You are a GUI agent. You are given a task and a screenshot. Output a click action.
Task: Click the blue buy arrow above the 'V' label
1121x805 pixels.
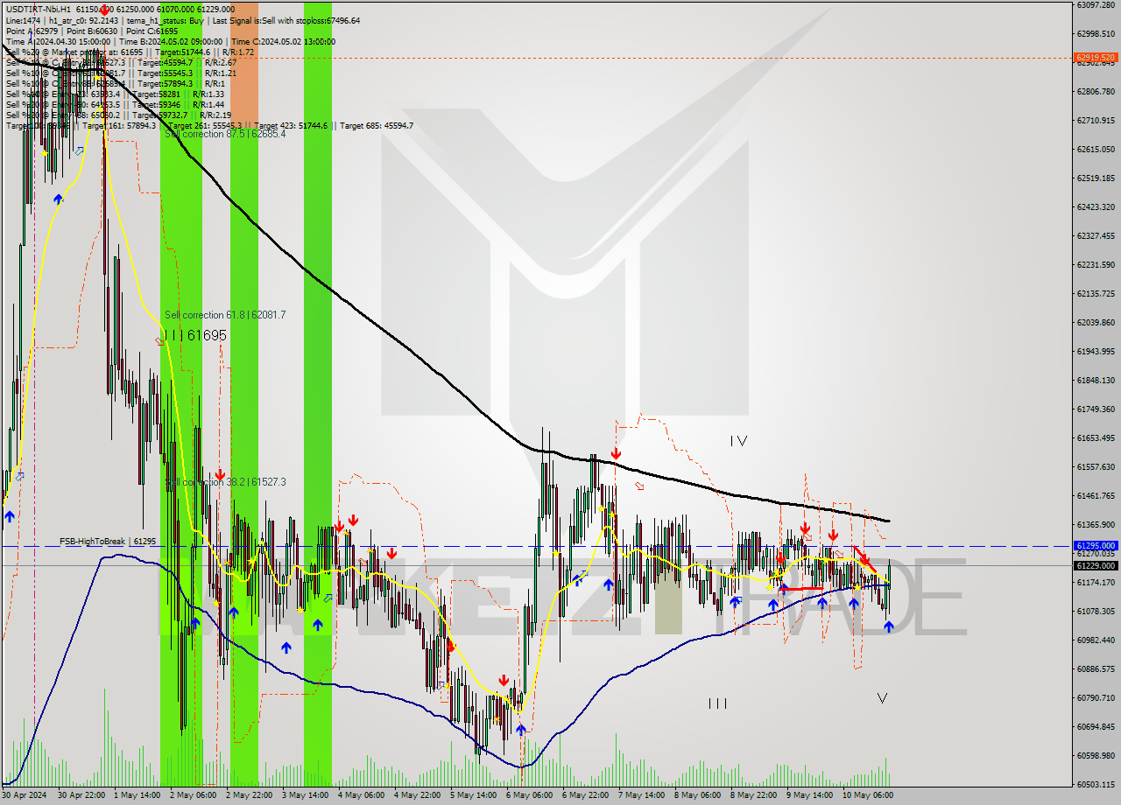[x=889, y=626]
